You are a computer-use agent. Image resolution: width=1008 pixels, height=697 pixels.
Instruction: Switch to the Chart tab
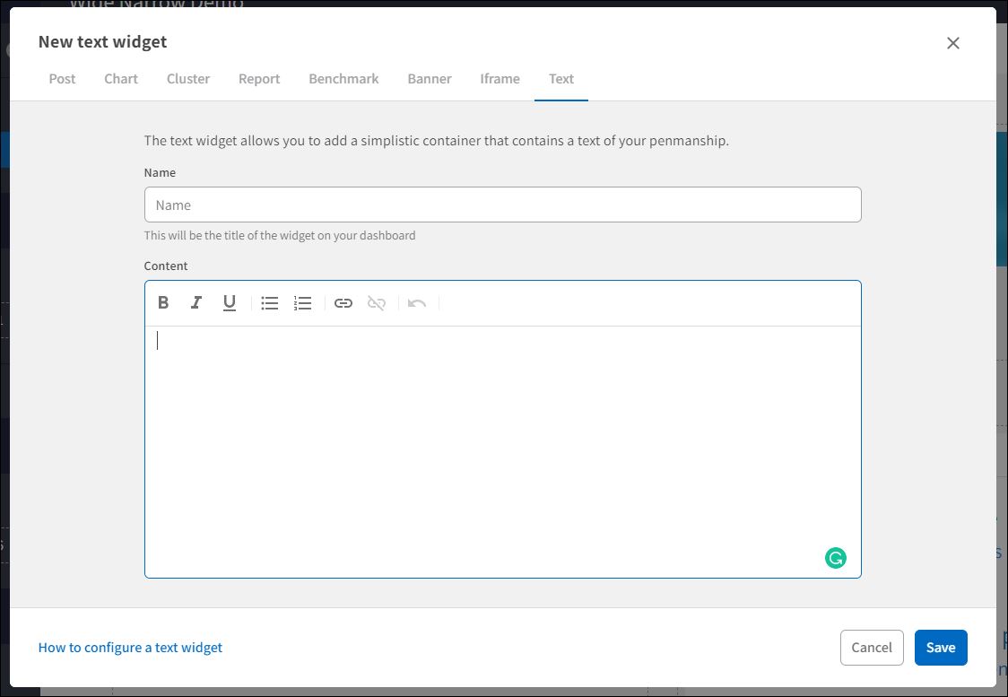pyautogui.click(x=120, y=79)
